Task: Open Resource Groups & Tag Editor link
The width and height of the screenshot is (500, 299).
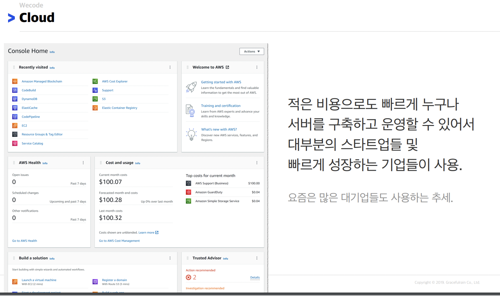Action: tap(42, 134)
